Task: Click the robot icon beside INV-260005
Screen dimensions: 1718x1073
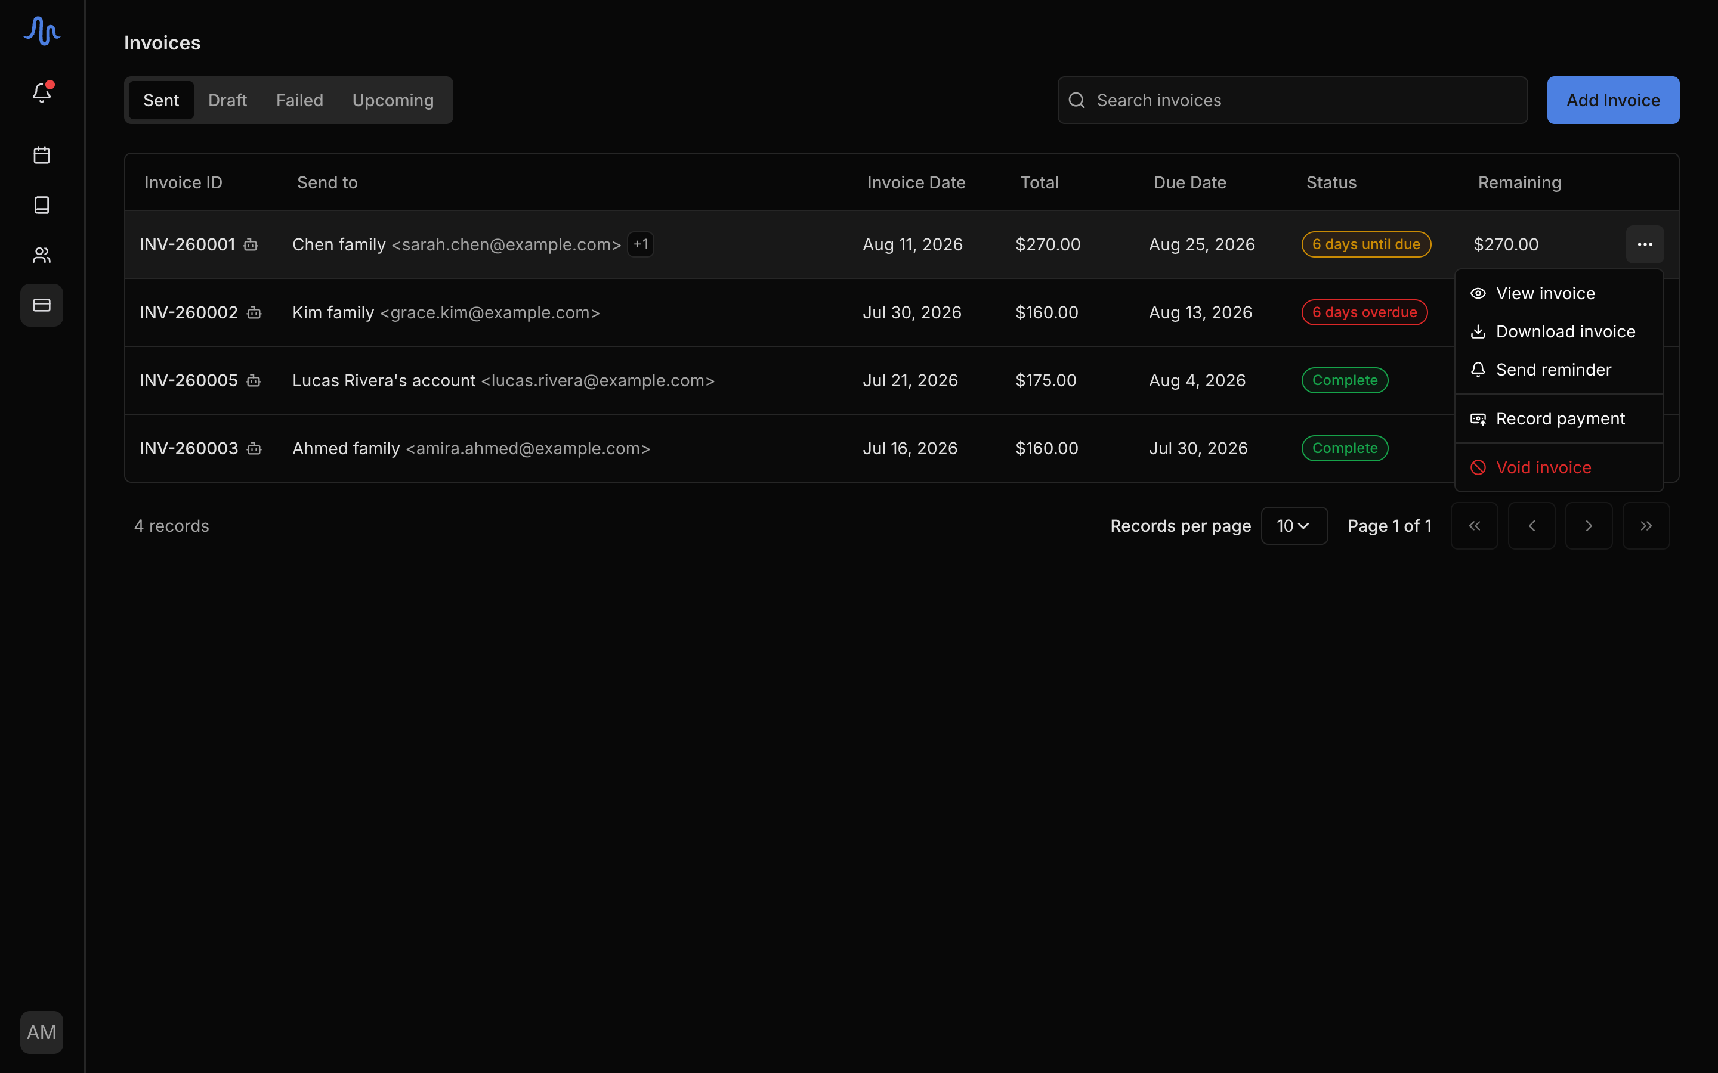Action: pyautogui.click(x=254, y=380)
